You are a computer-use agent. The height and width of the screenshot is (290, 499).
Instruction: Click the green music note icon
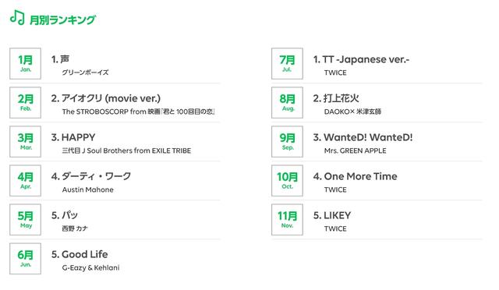click(x=17, y=17)
